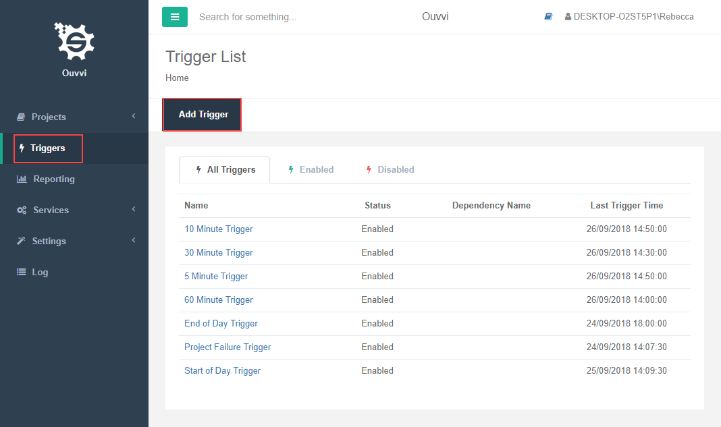Screen dimensions: 721x427
Task: Click the Name column header
Action: (196, 206)
